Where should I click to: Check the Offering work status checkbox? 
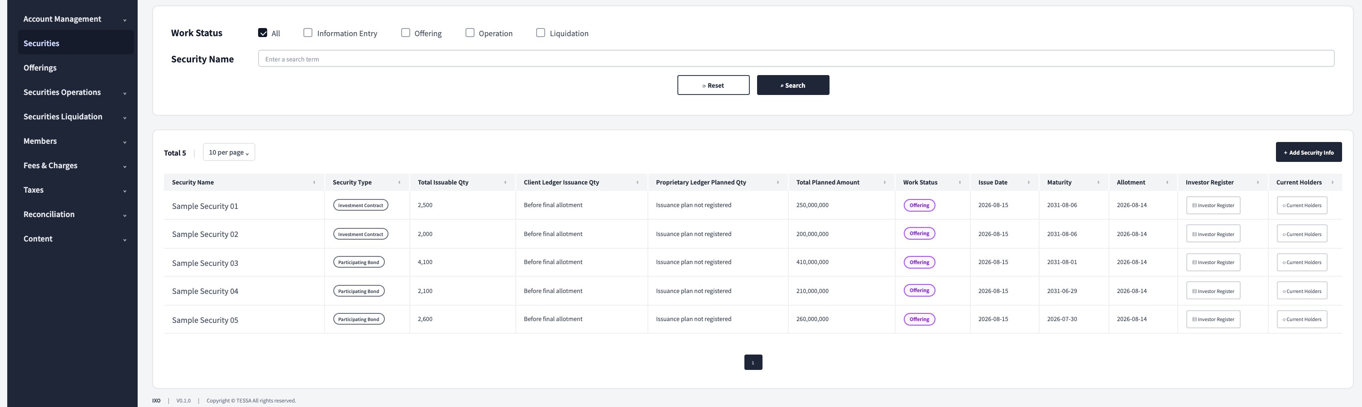[x=406, y=33]
